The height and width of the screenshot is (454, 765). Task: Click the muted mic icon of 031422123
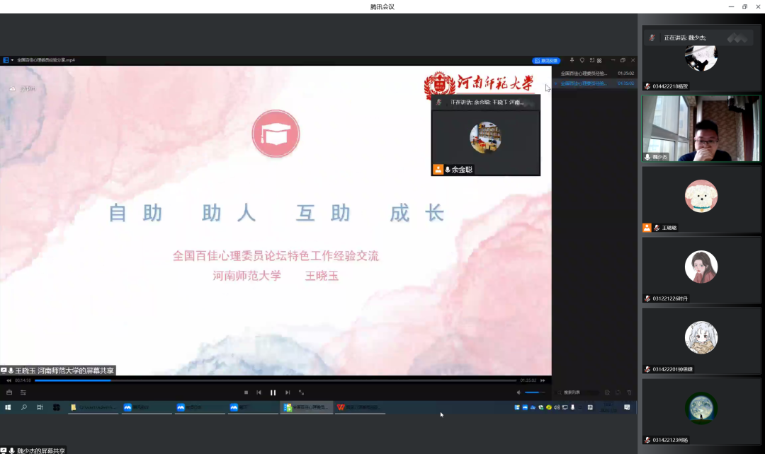click(647, 440)
